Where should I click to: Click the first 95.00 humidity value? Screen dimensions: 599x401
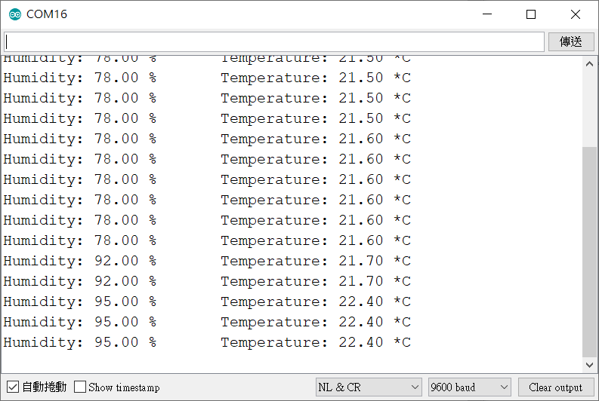[x=116, y=302]
